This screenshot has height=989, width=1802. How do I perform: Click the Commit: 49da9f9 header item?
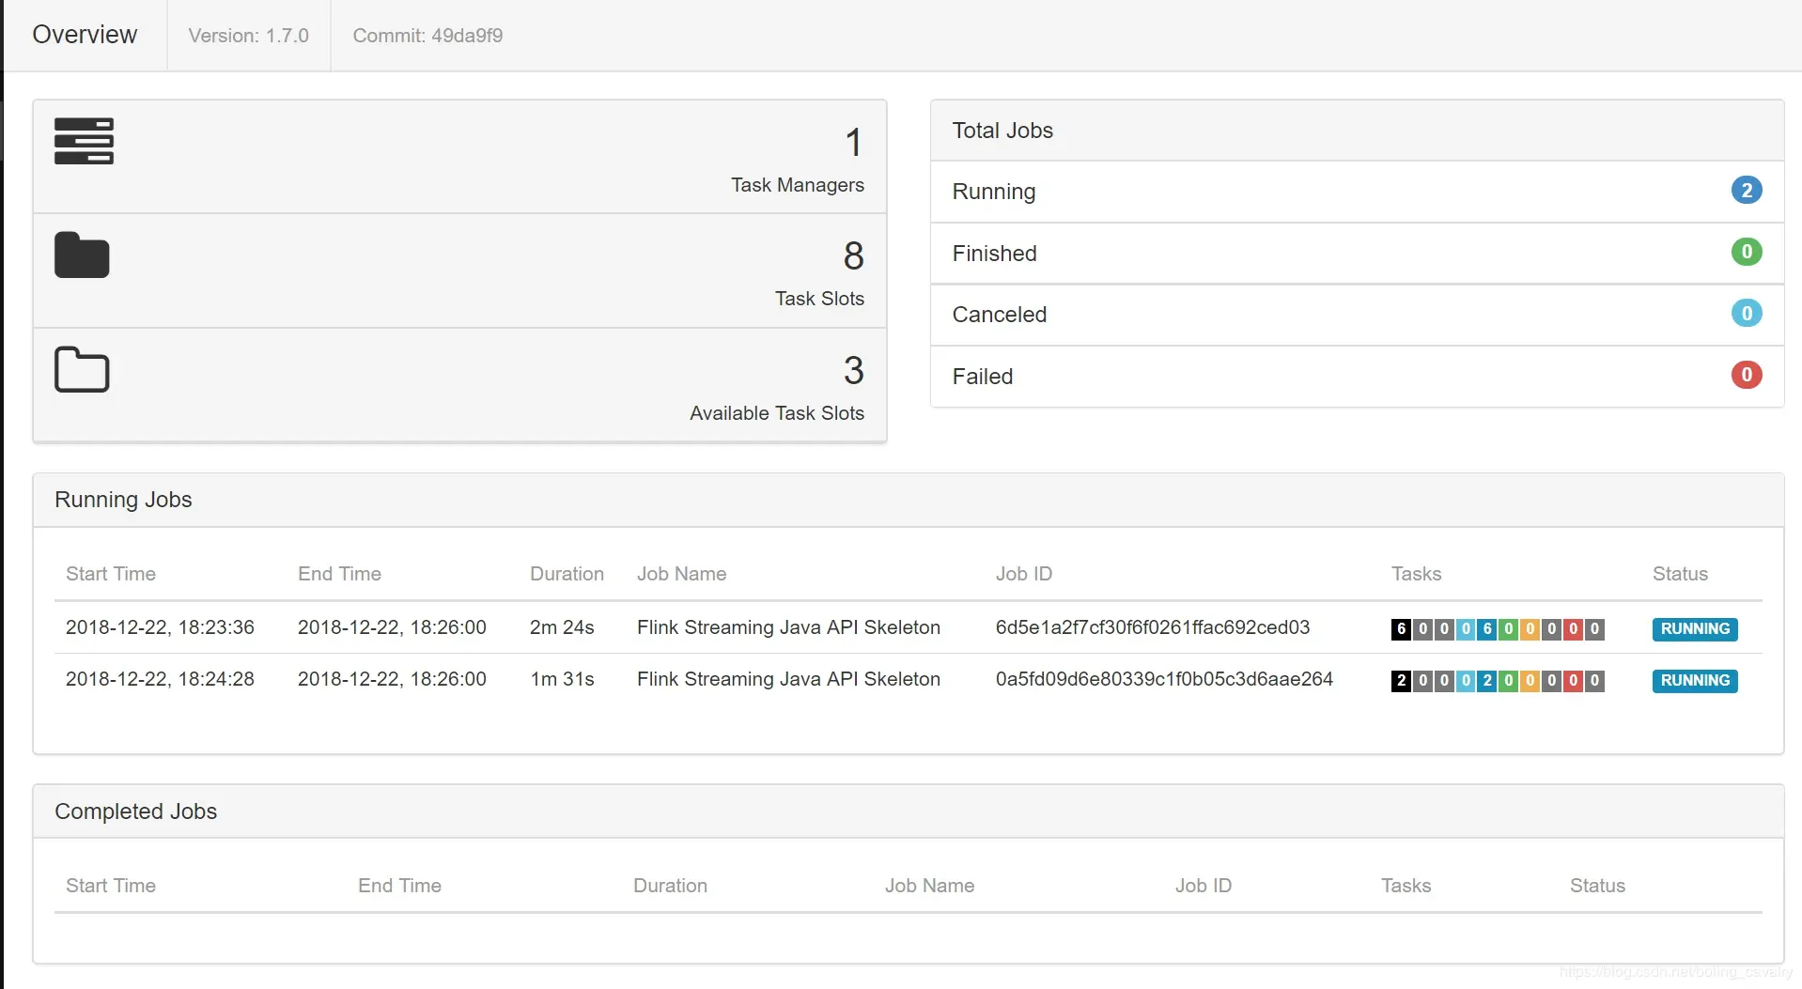coord(427,36)
